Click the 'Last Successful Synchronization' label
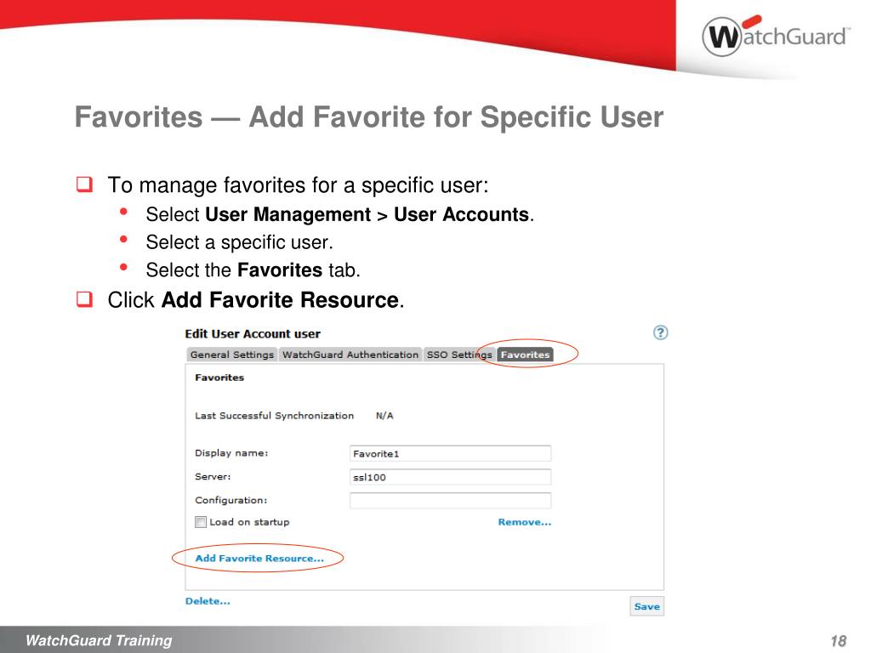The height and width of the screenshot is (653, 871). point(274,415)
